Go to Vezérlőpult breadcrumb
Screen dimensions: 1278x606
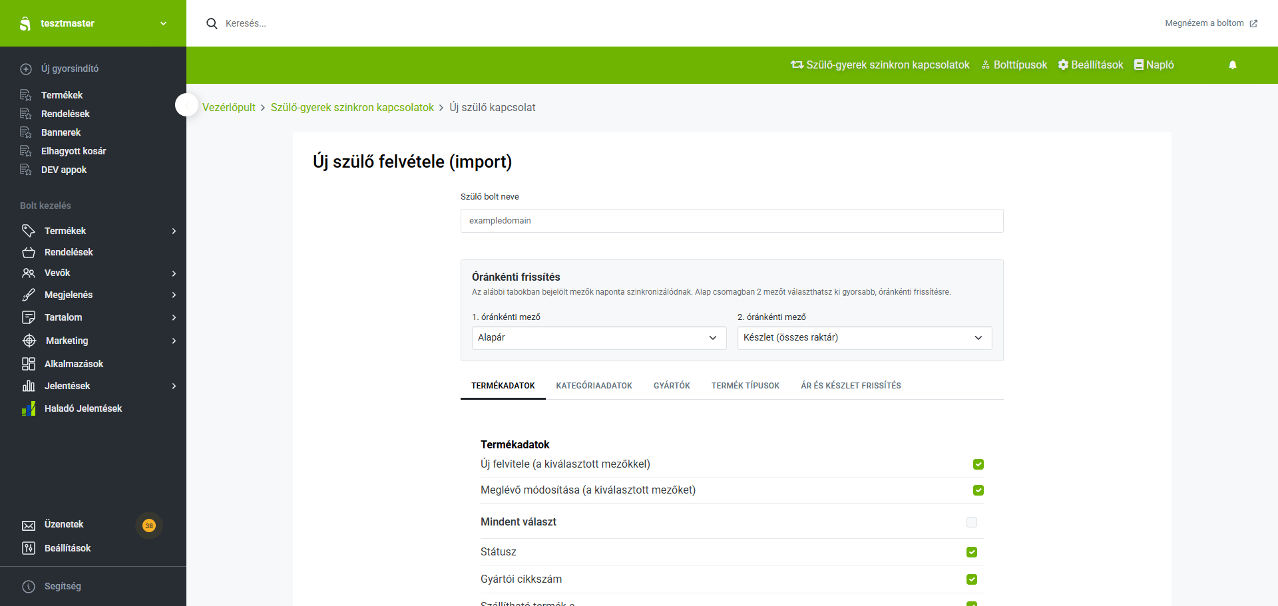point(229,108)
